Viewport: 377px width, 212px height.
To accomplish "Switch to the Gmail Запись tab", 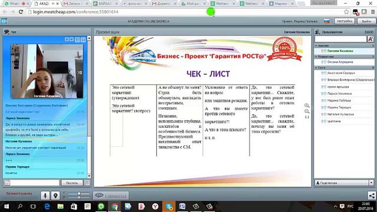I will 75,4.
